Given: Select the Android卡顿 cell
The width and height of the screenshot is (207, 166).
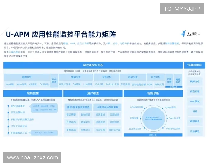Looking at the screenshot, I should click(112, 84).
